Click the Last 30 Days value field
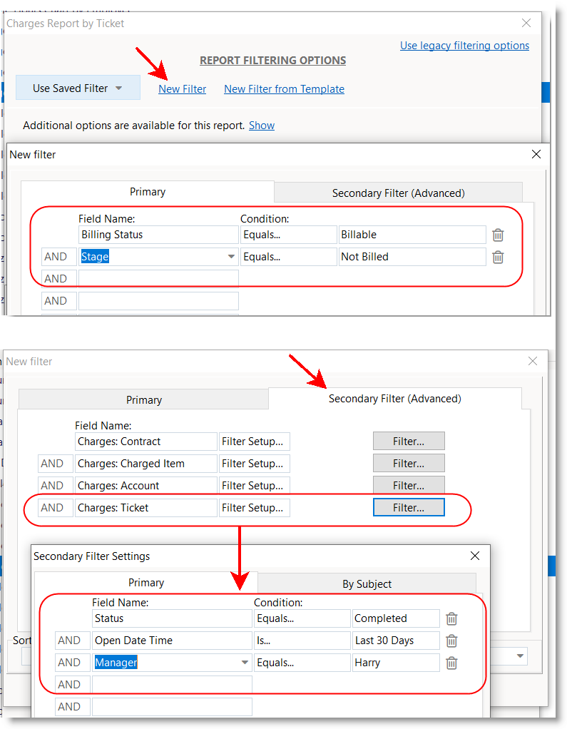567x729 pixels. (x=395, y=641)
